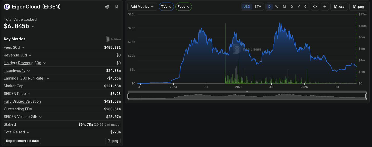
Task: Switch chart currency to ETH
Action: [258, 7]
